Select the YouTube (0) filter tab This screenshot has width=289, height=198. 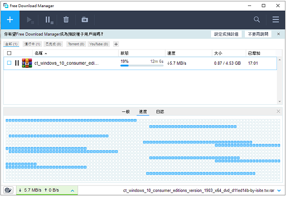(99, 44)
